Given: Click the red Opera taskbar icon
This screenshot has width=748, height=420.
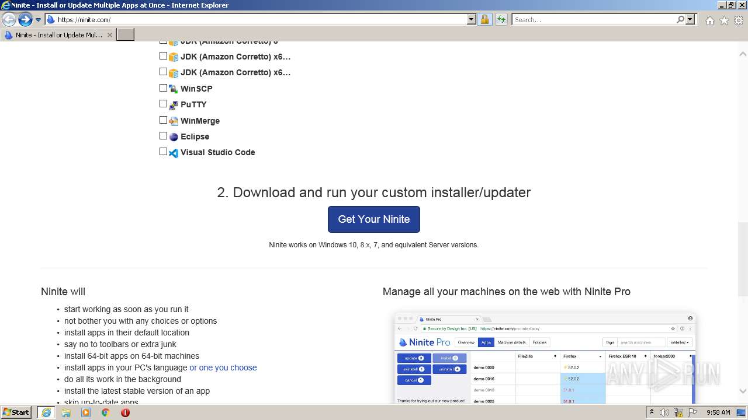Looking at the screenshot, I should [125, 412].
